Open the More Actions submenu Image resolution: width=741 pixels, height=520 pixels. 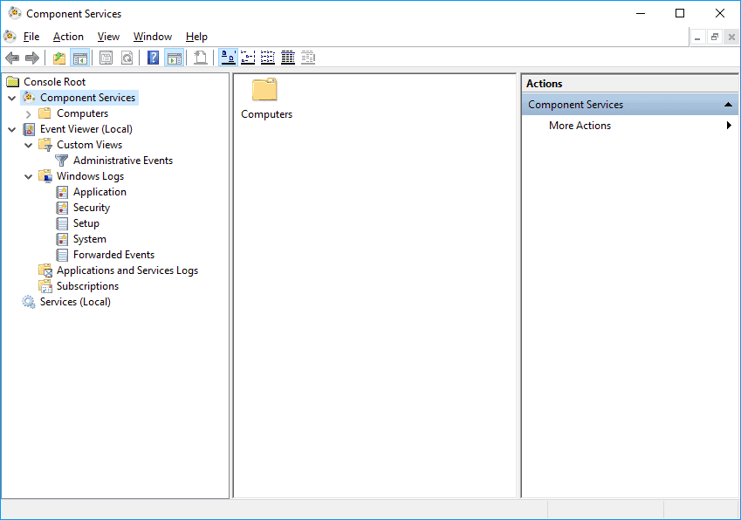coord(630,125)
